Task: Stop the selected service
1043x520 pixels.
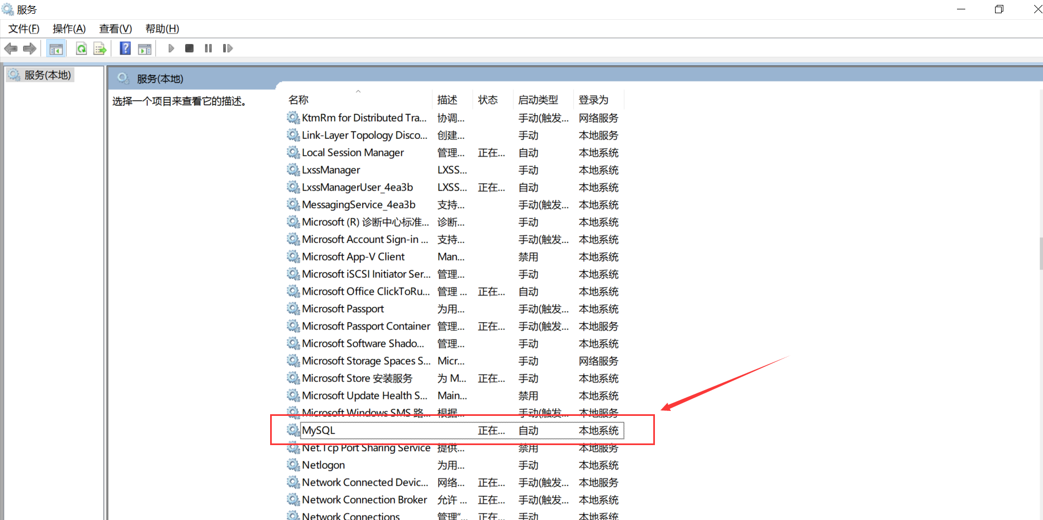Action: coord(189,48)
